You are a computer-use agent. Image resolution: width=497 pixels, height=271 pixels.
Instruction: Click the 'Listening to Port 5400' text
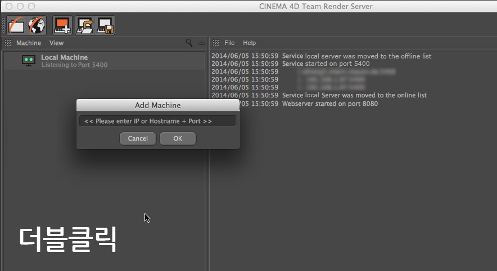[74, 65]
